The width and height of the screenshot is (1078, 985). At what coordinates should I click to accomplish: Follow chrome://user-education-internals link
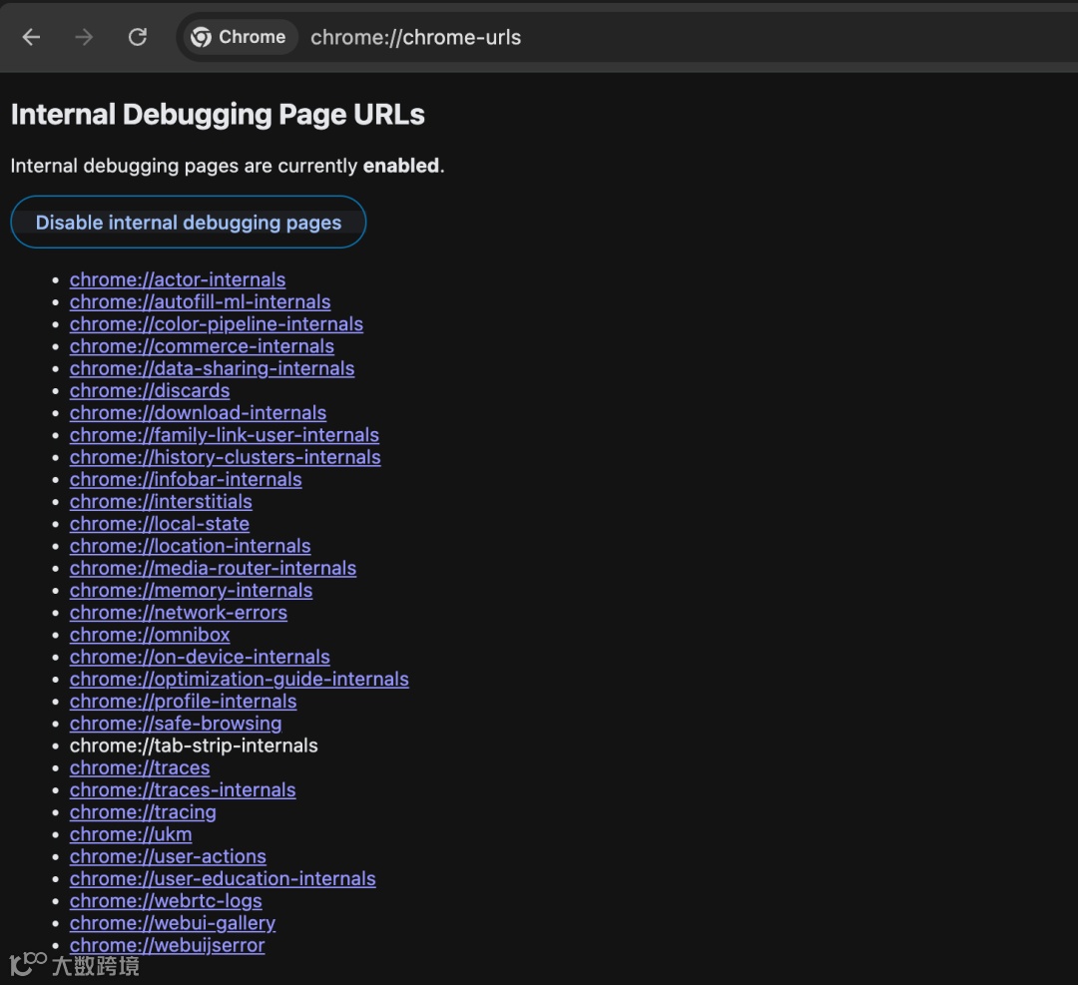tap(223, 878)
